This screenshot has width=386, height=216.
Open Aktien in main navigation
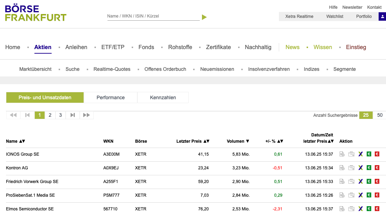(x=43, y=47)
